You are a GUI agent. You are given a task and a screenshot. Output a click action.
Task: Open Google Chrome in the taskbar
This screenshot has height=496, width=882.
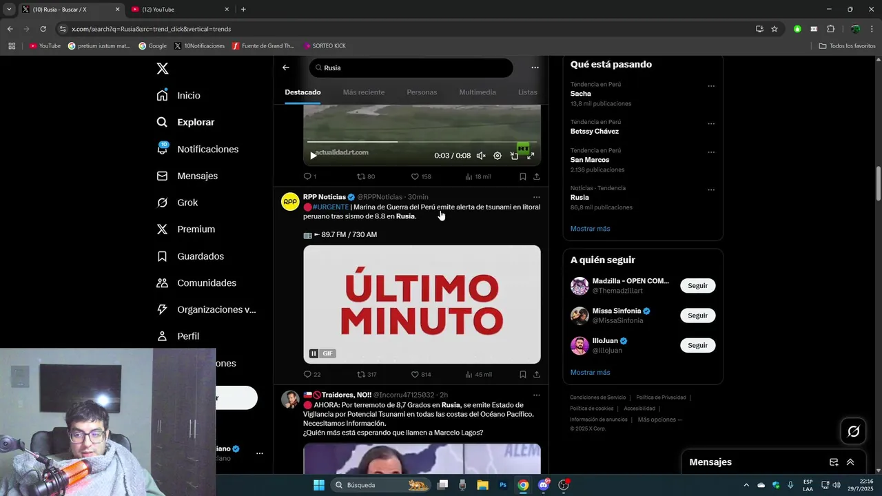[x=523, y=485]
